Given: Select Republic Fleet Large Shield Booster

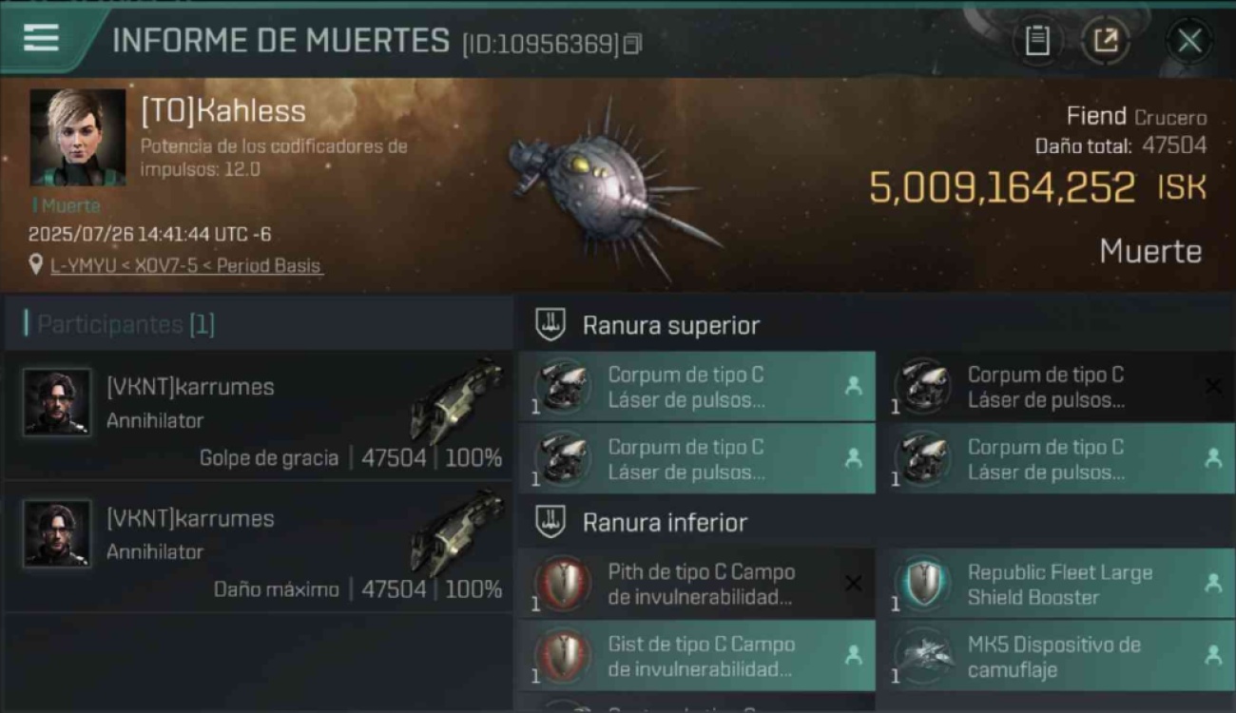Looking at the screenshot, I should (1056, 584).
